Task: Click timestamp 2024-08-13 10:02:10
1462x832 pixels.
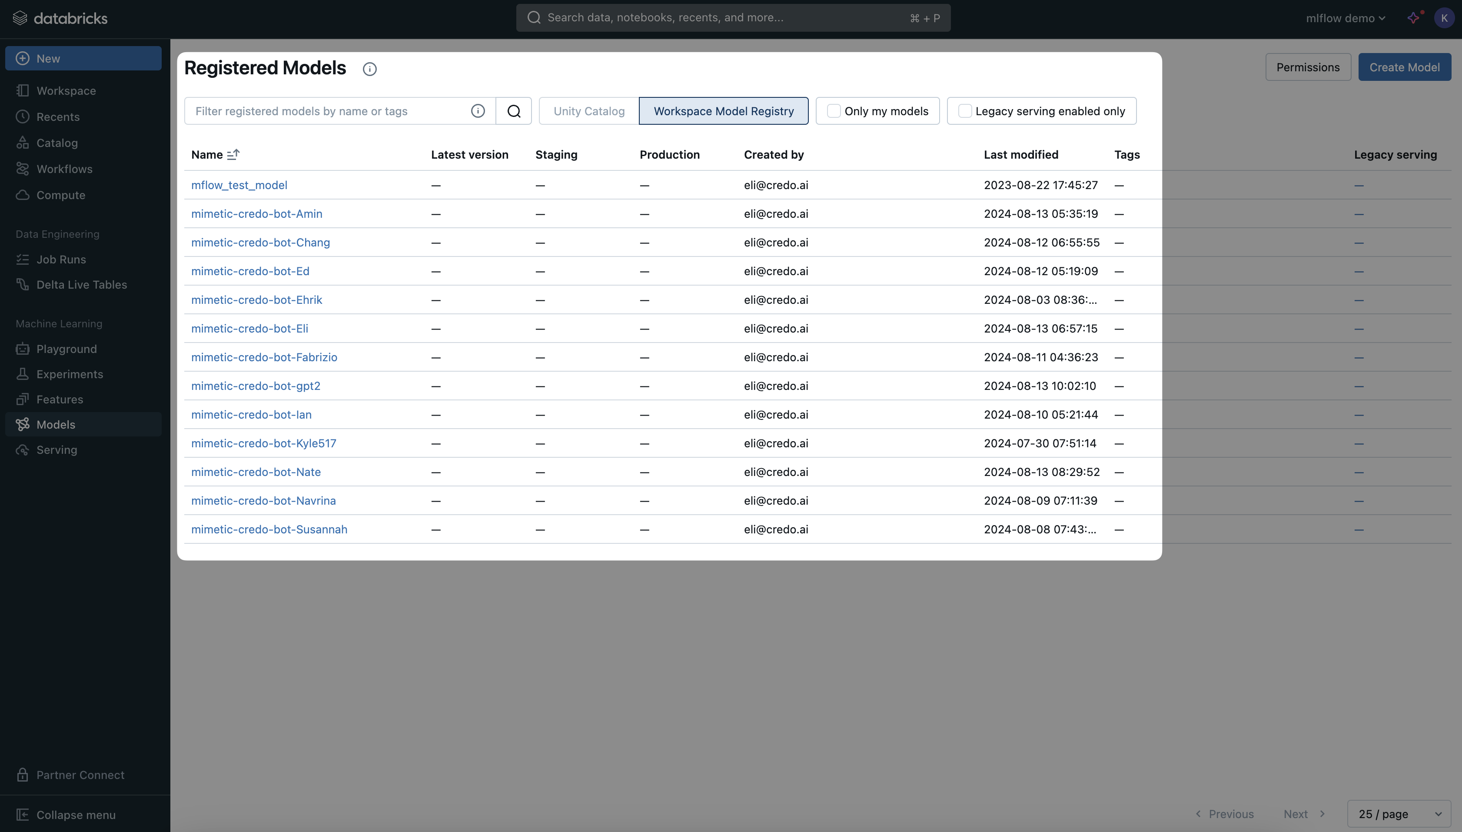Action: click(1040, 386)
